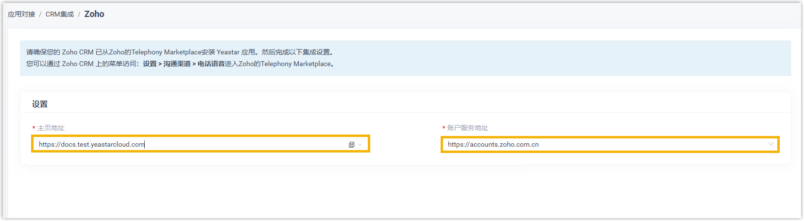This screenshot has width=804, height=221.
Task: Expand the small chevron in the 主页地址 field
Action: (x=360, y=145)
